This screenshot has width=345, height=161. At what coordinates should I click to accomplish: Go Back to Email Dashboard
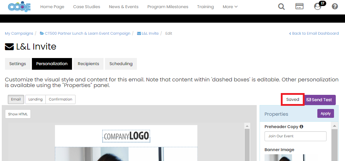tap(314, 33)
